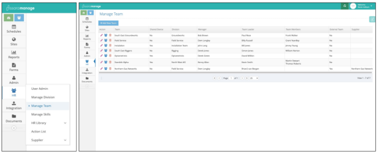Delete the South East Groundworks team trash icon

[110, 36]
